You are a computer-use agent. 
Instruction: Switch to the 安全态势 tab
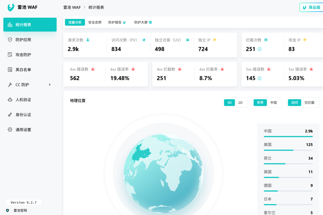tap(95, 22)
